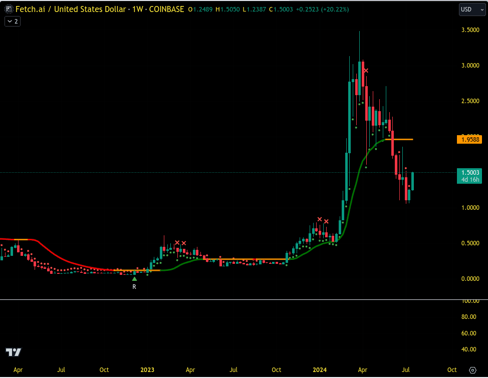Select the orange horizontal line at 1.9588
Viewport: 488px width, 378px height.
tap(399, 139)
